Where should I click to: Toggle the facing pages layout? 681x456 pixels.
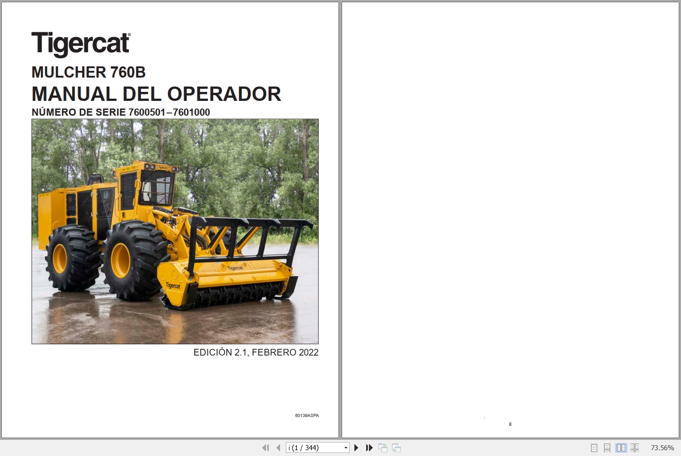621,447
